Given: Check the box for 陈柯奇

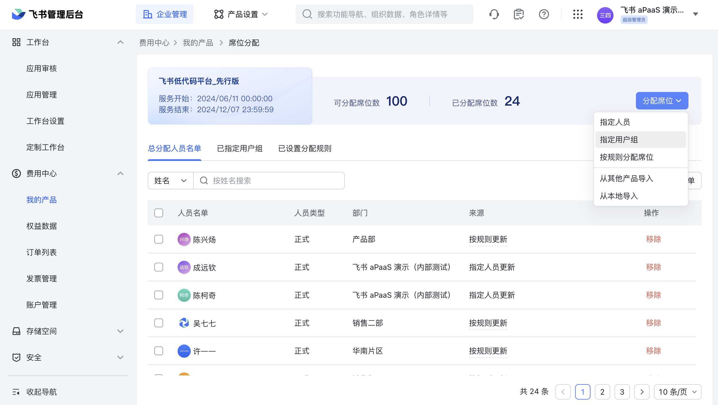Looking at the screenshot, I should (159, 295).
